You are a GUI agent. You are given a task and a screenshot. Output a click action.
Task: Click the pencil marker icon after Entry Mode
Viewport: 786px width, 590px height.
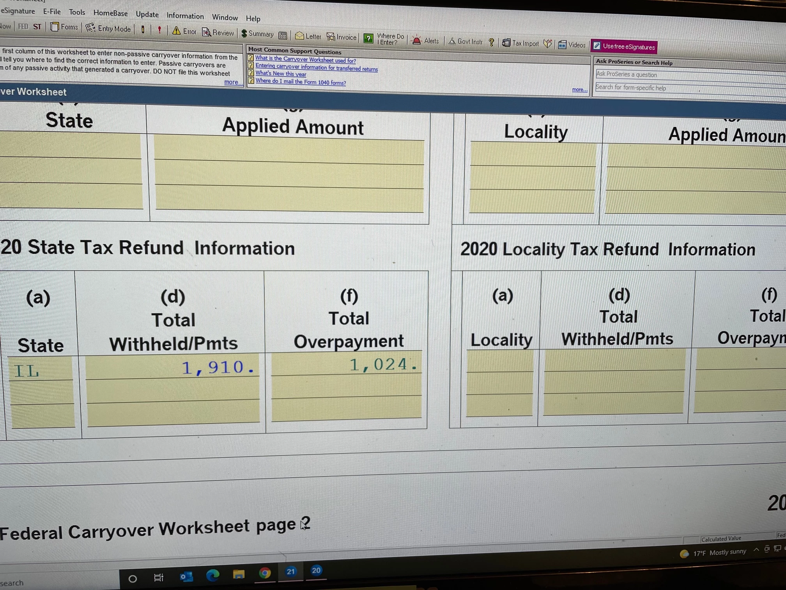(x=143, y=29)
